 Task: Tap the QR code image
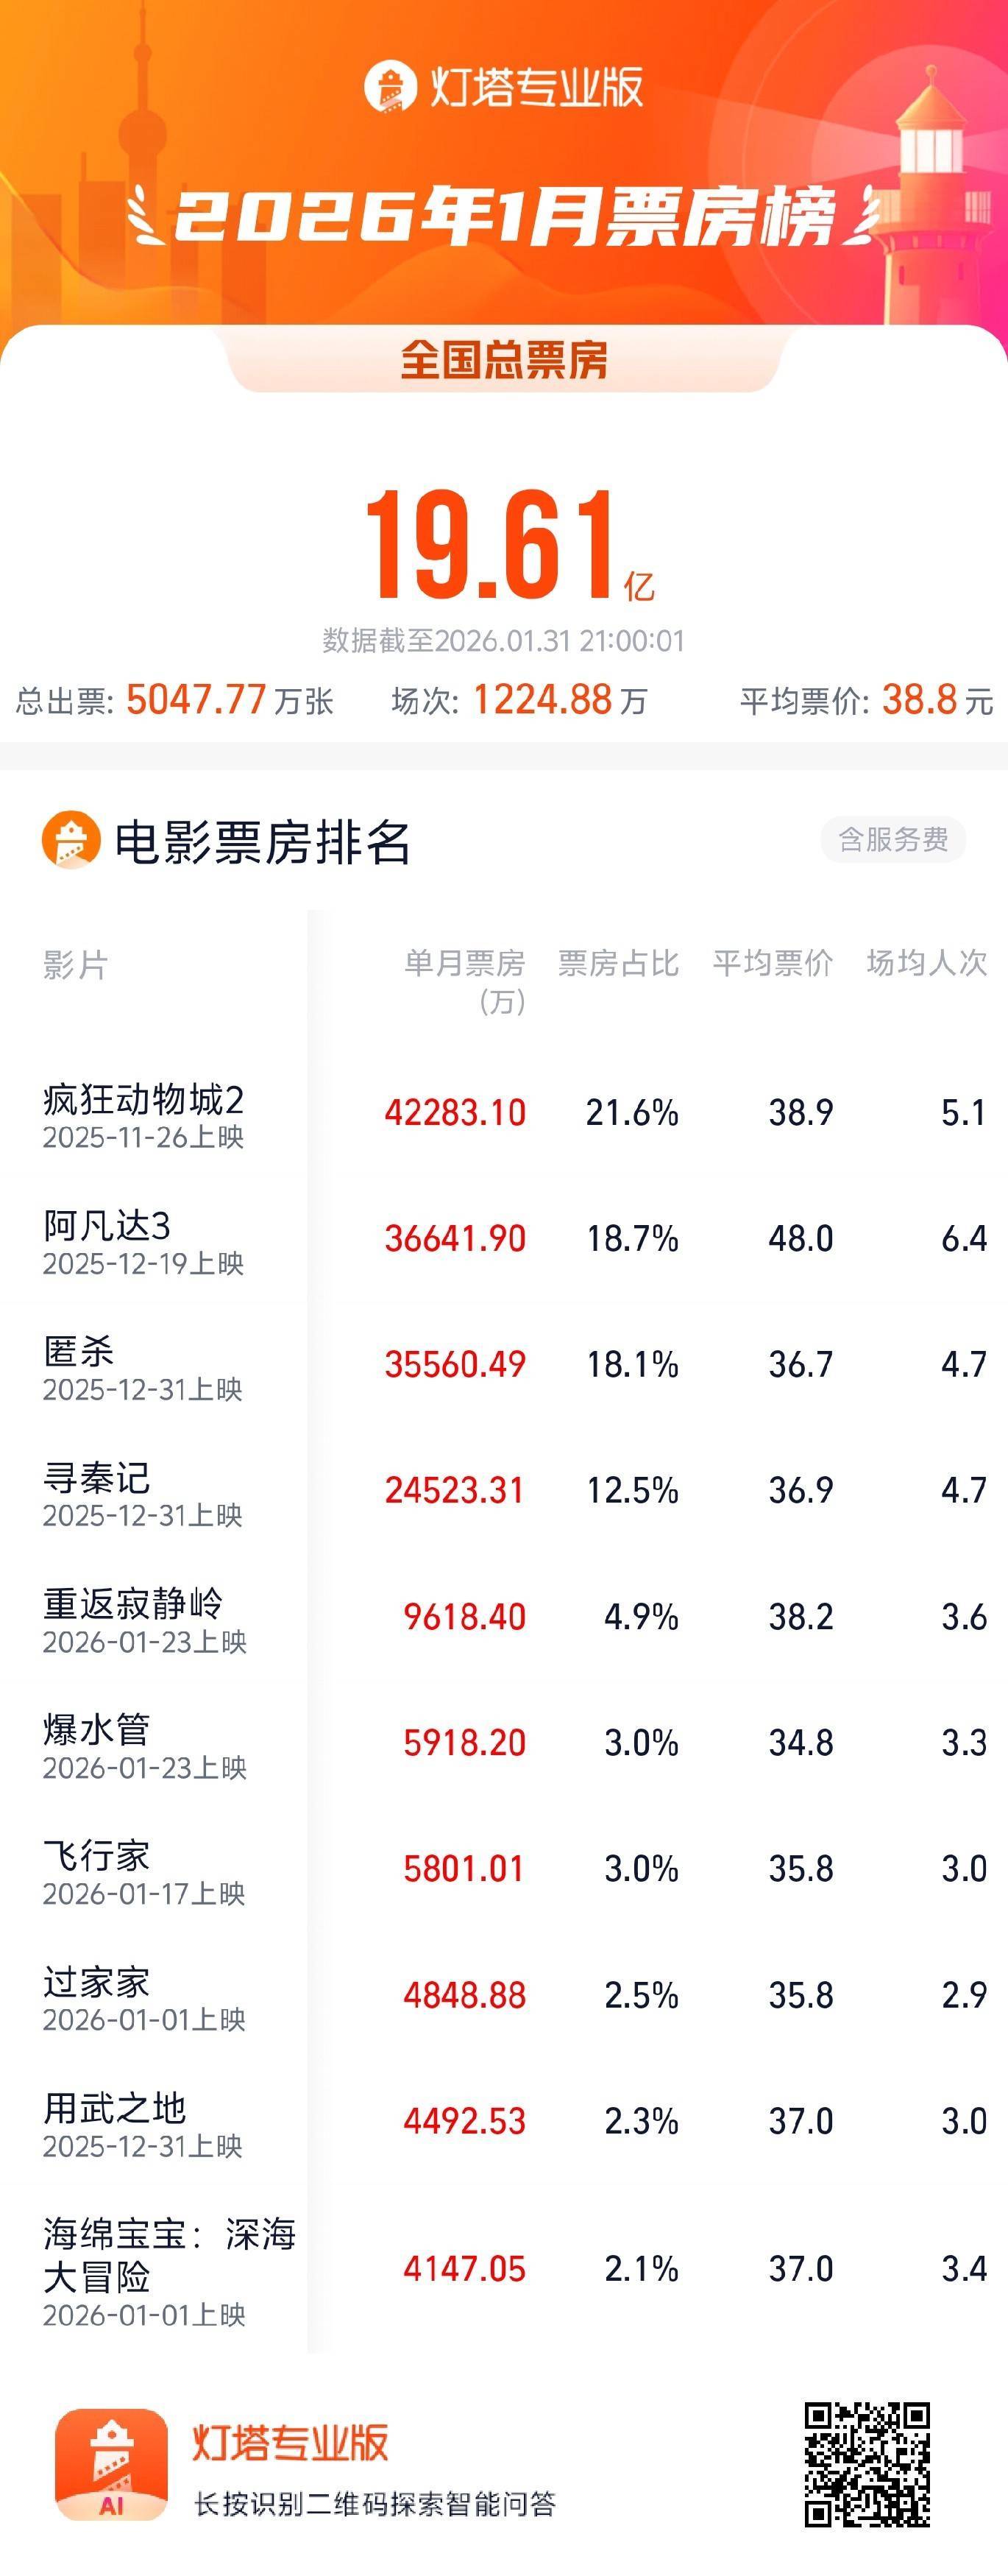tap(867, 2464)
